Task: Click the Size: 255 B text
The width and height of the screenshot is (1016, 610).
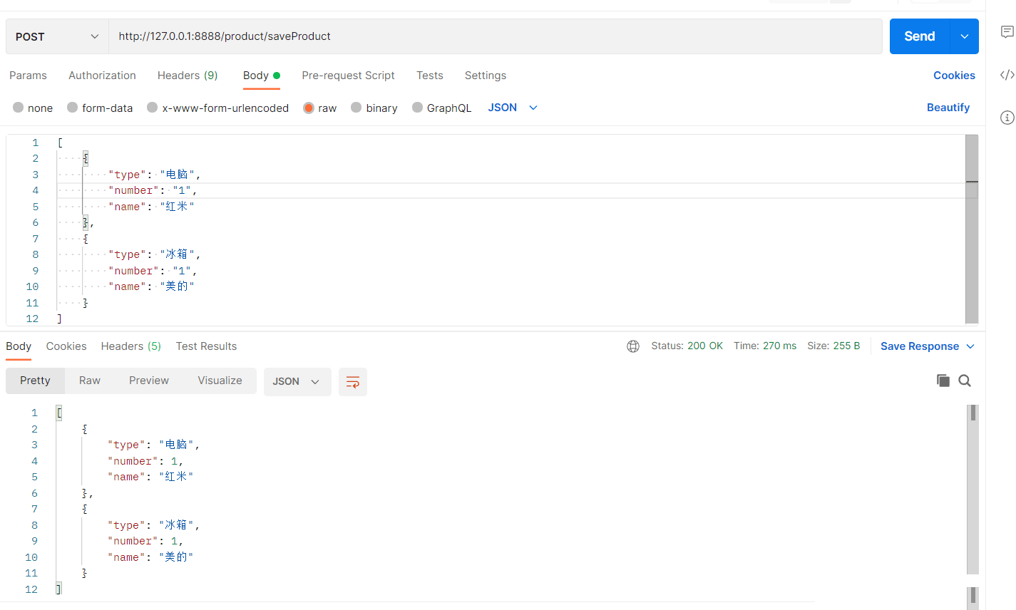Action: [x=833, y=346]
